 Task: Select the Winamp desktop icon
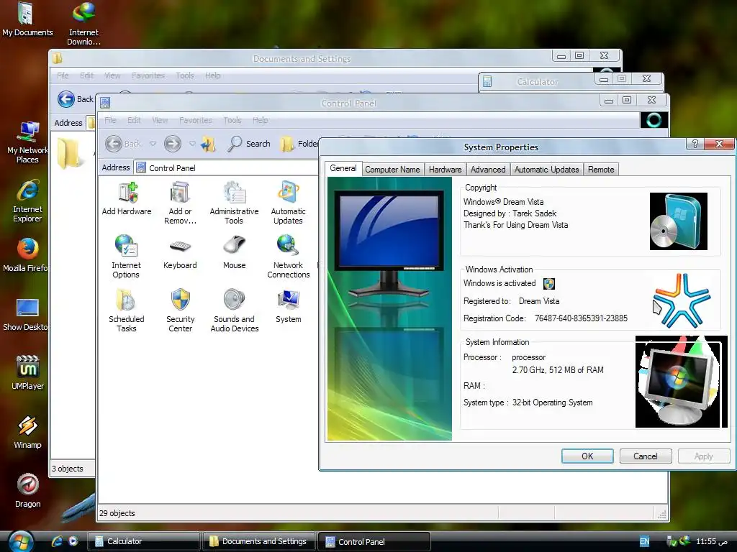click(x=27, y=432)
